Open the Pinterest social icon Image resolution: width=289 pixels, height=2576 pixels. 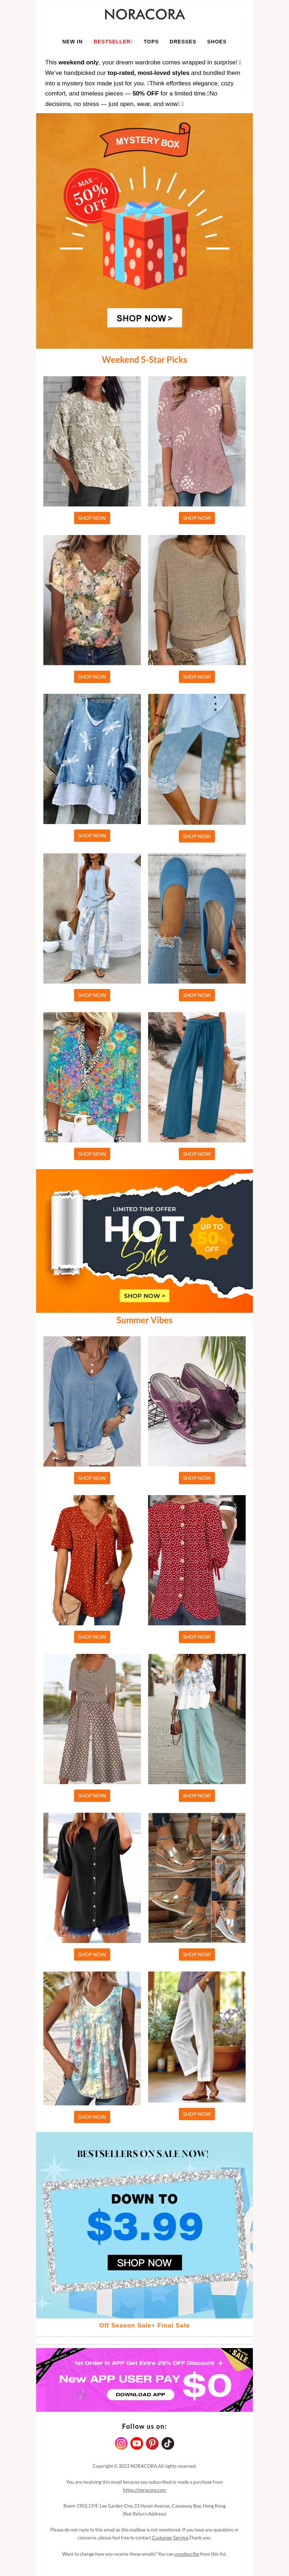pyautogui.click(x=152, y=2443)
